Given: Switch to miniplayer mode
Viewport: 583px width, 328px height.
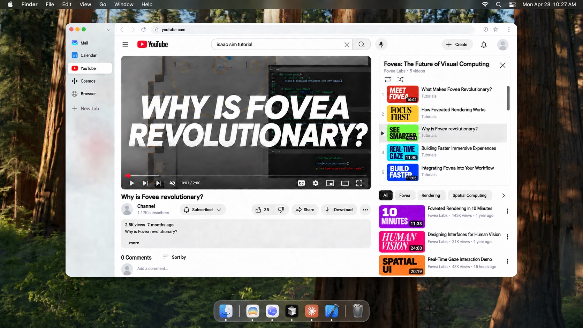Looking at the screenshot, I should coord(330,183).
